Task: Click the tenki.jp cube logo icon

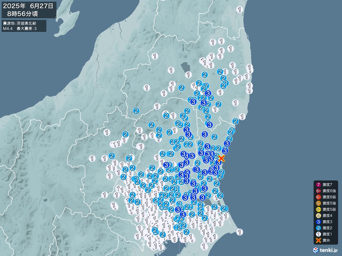Action: click(x=316, y=250)
